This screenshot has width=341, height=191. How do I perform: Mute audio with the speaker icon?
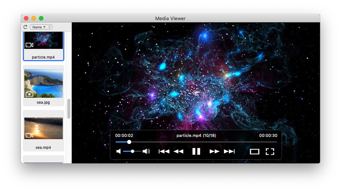[x=119, y=151]
